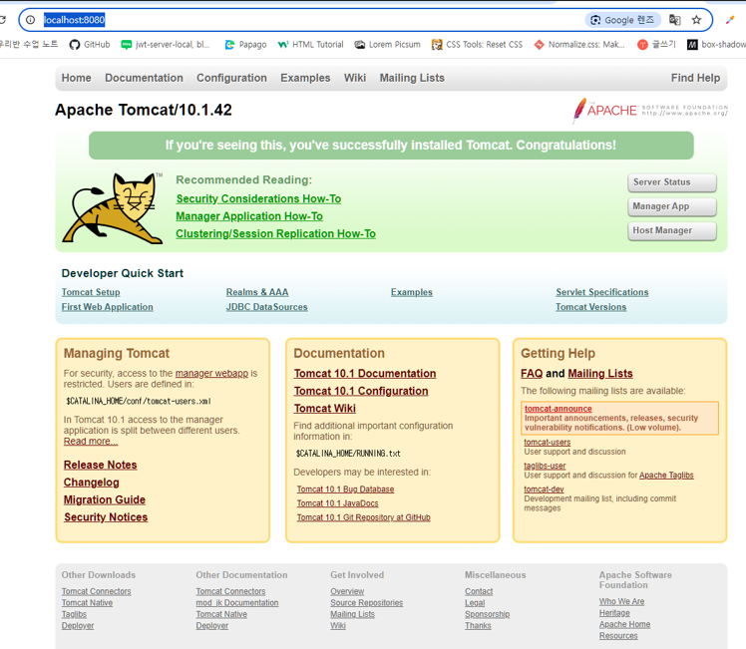
Task: Open Tomcat 10.1 JavaDocs link
Action: click(x=338, y=503)
